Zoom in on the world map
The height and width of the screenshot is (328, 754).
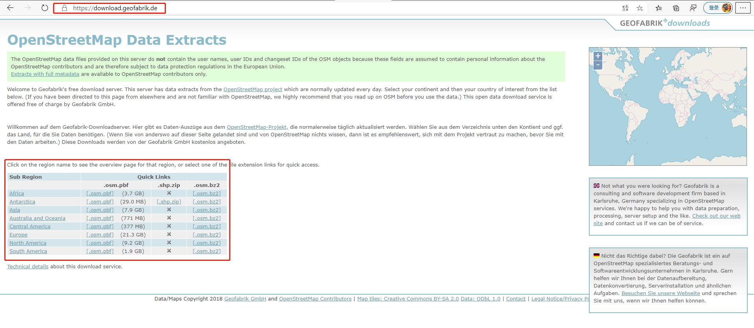coord(598,56)
